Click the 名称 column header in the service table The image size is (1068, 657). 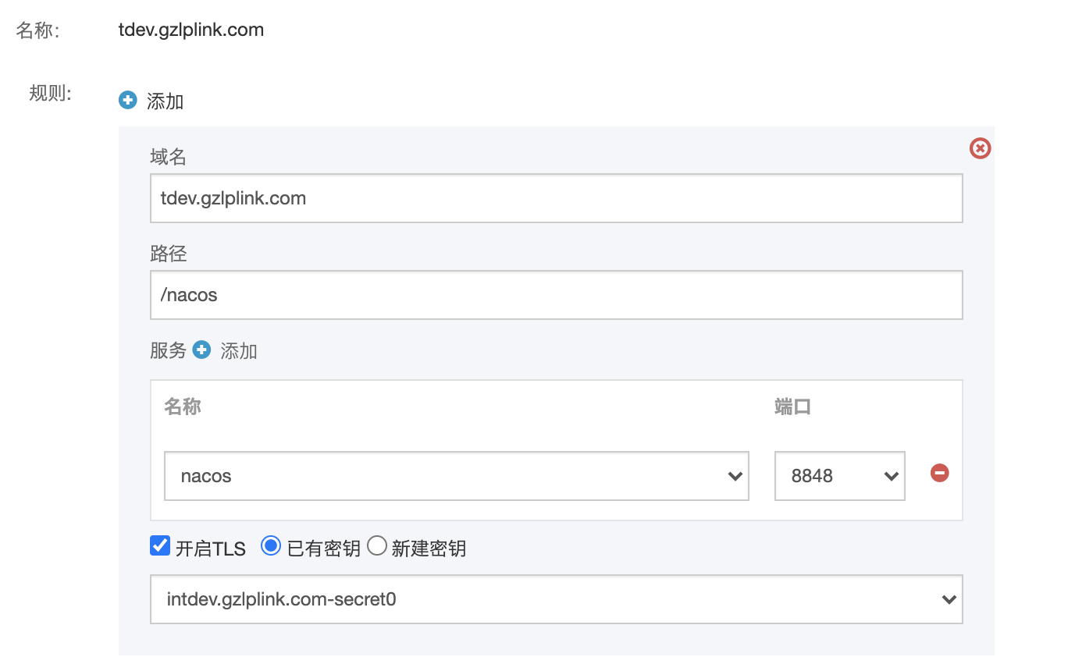click(x=183, y=407)
